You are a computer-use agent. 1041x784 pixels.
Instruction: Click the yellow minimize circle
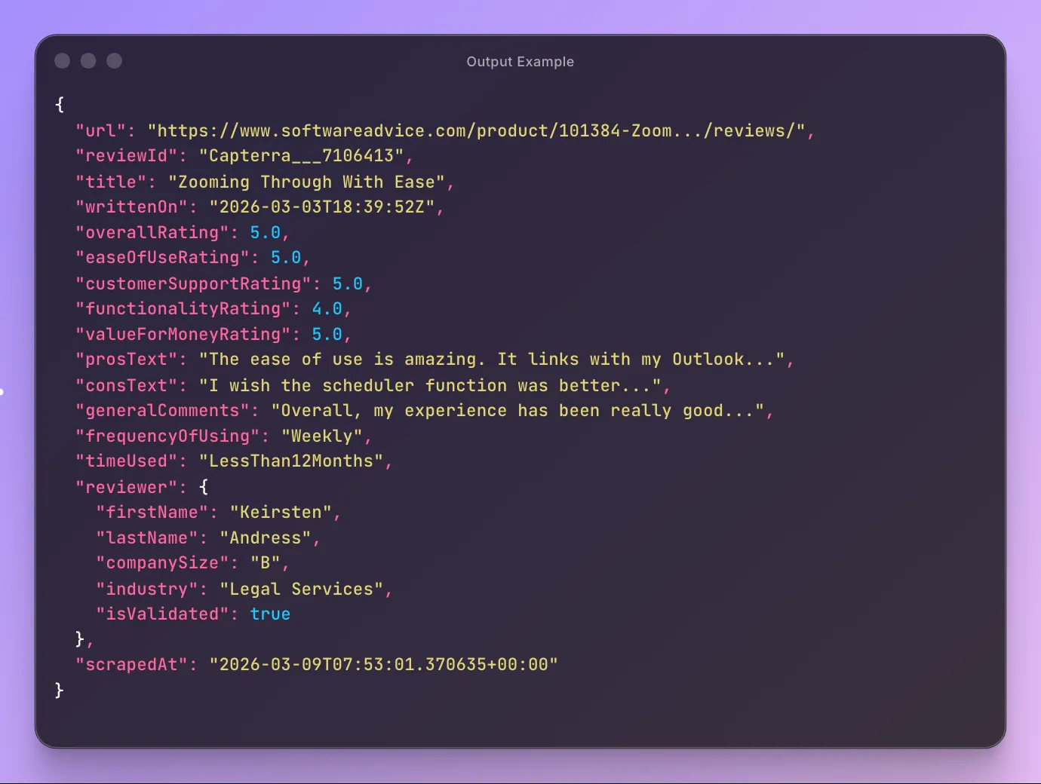click(88, 60)
